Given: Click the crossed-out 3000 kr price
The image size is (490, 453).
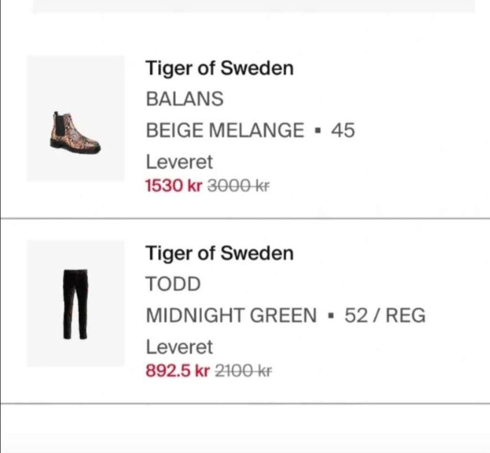Looking at the screenshot, I should pyautogui.click(x=238, y=185).
